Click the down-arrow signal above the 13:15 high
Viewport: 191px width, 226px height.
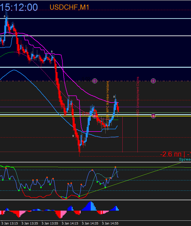click(x=5, y=16)
